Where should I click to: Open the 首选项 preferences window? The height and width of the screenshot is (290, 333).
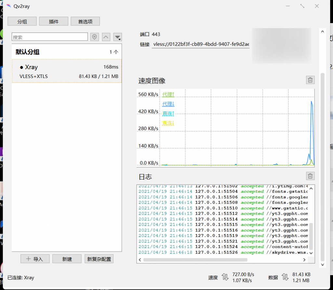pyautogui.click(x=85, y=21)
